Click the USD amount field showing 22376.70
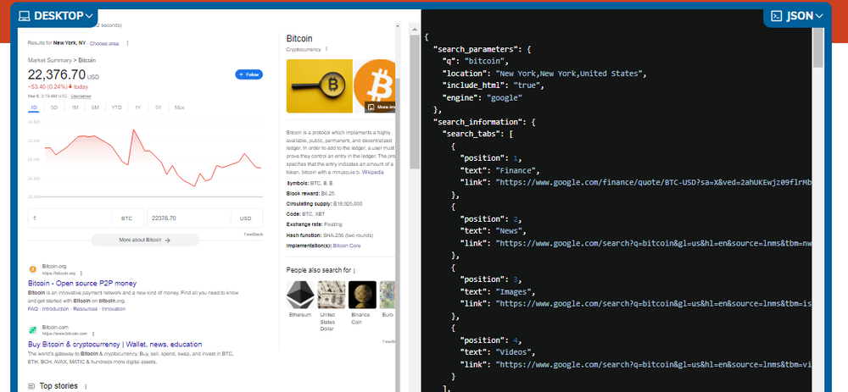Screen dimensions: 848x392 188,218
